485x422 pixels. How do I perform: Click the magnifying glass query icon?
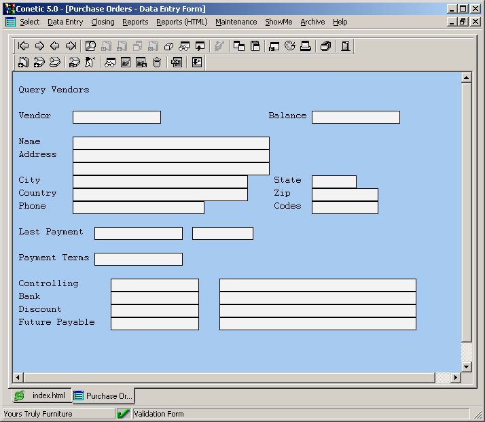click(90, 46)
